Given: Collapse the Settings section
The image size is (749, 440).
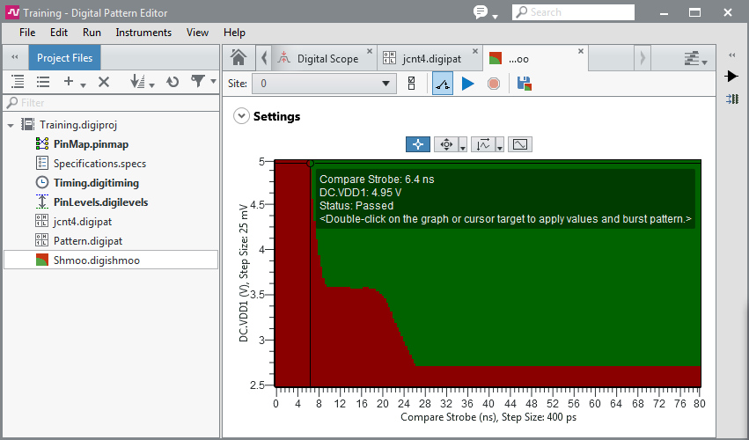Looking at the screenshot, I should [241, 116].
